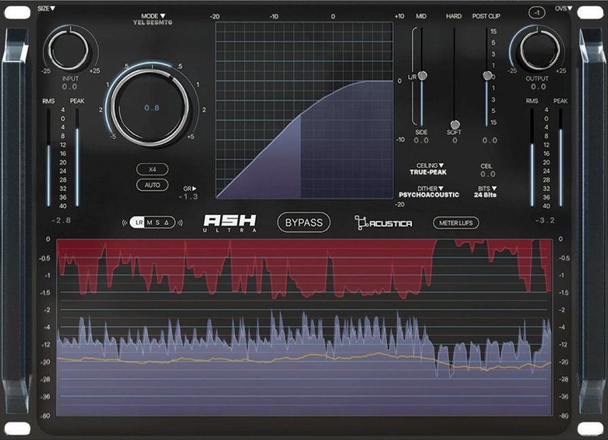Image resolution: width=608 pixels, height=440 pixels.
Task: Toggle the AUTO button
Action: (x=152, y=185)
